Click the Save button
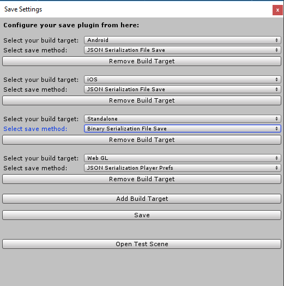 142,215
